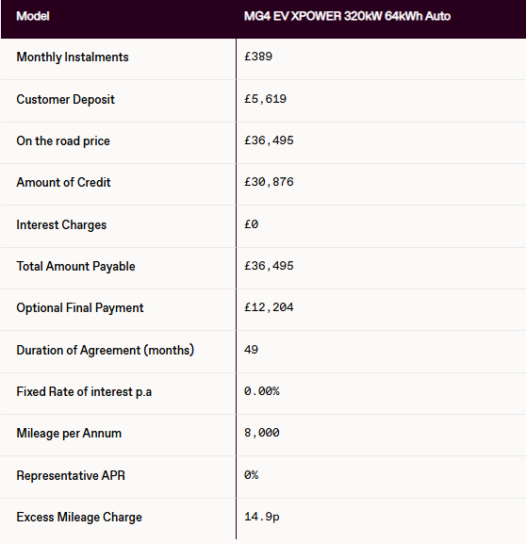
Task: Click the Representative APR label
Action: (x=71, y=476)
